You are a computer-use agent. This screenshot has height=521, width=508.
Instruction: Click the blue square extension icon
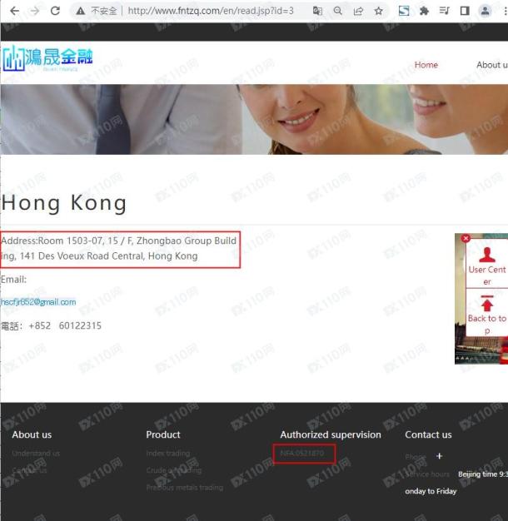[404, 11]
